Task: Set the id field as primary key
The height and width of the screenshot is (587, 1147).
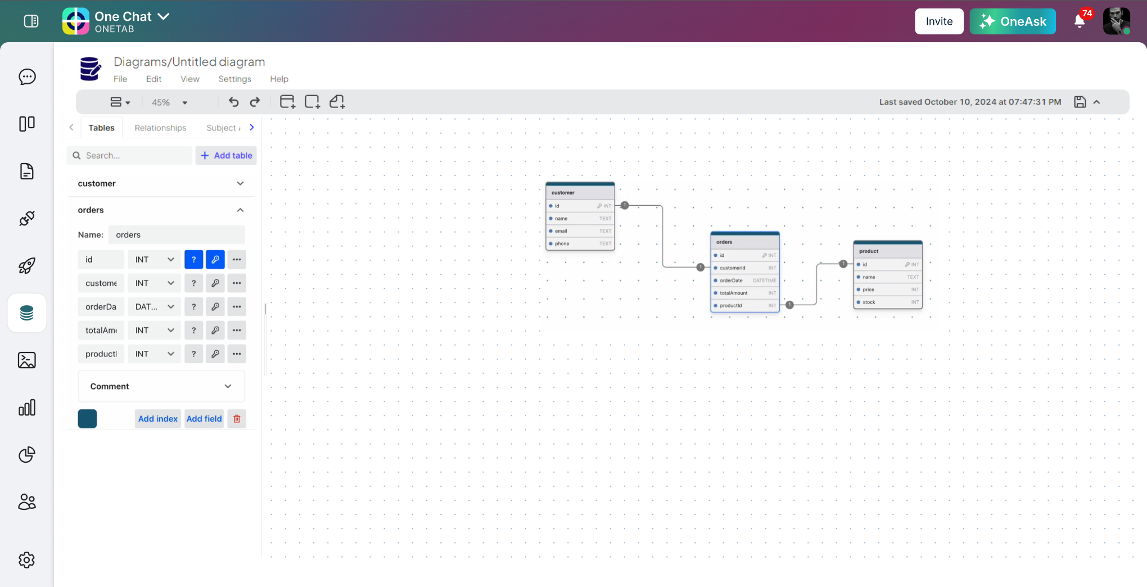Action: point(215,259)
